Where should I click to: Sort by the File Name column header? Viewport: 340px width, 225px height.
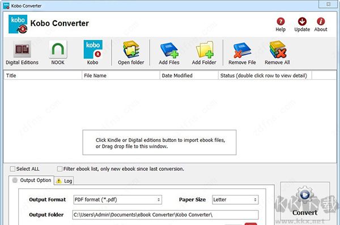pyautogui.click(x=121, y=76)
